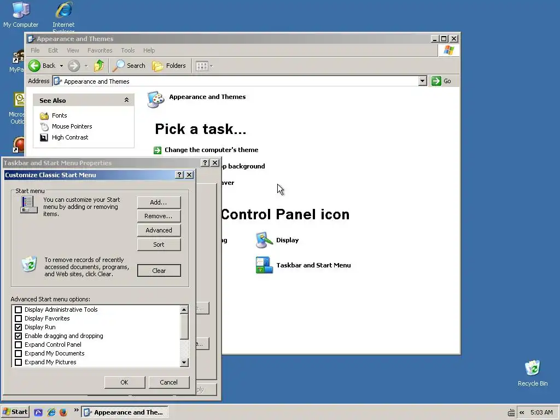The image size is (560, 420).
Task: Open My Computer desktop icon
Action: [x=21, y=14]
